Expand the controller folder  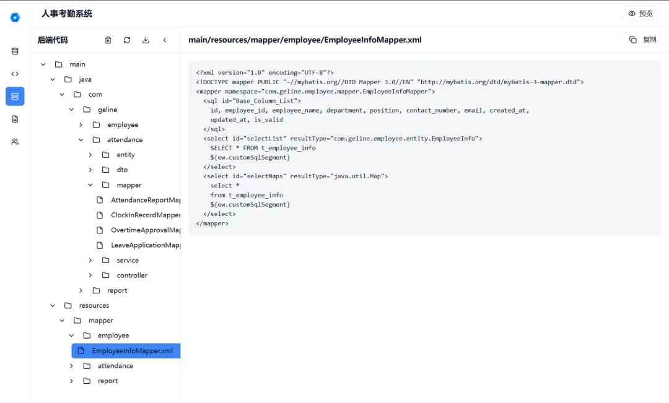coord(90,275)
